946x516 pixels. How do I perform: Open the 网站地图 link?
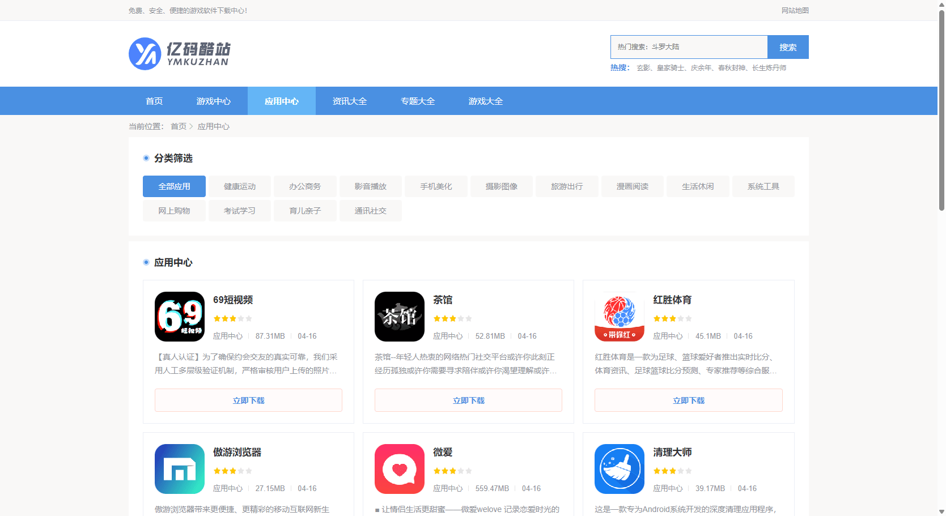coord(795,10)
